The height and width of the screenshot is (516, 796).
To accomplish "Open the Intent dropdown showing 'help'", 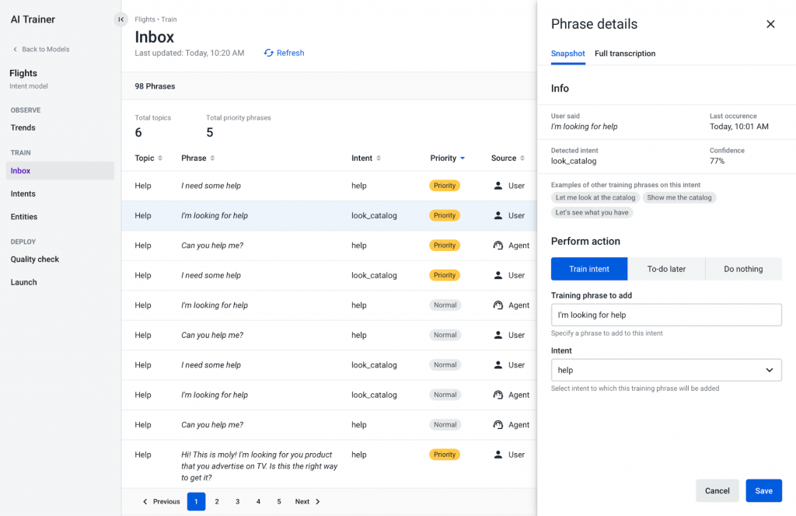I will 665,371.
